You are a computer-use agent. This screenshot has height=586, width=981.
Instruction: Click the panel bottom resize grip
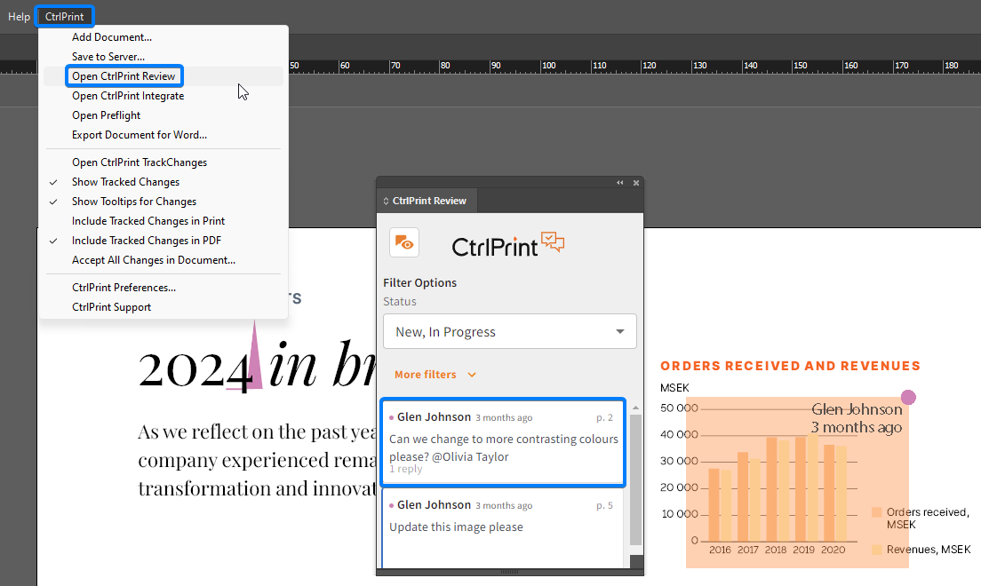(x=510, y=572)
